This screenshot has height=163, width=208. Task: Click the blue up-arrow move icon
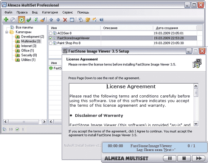click(x=51, y=20)
